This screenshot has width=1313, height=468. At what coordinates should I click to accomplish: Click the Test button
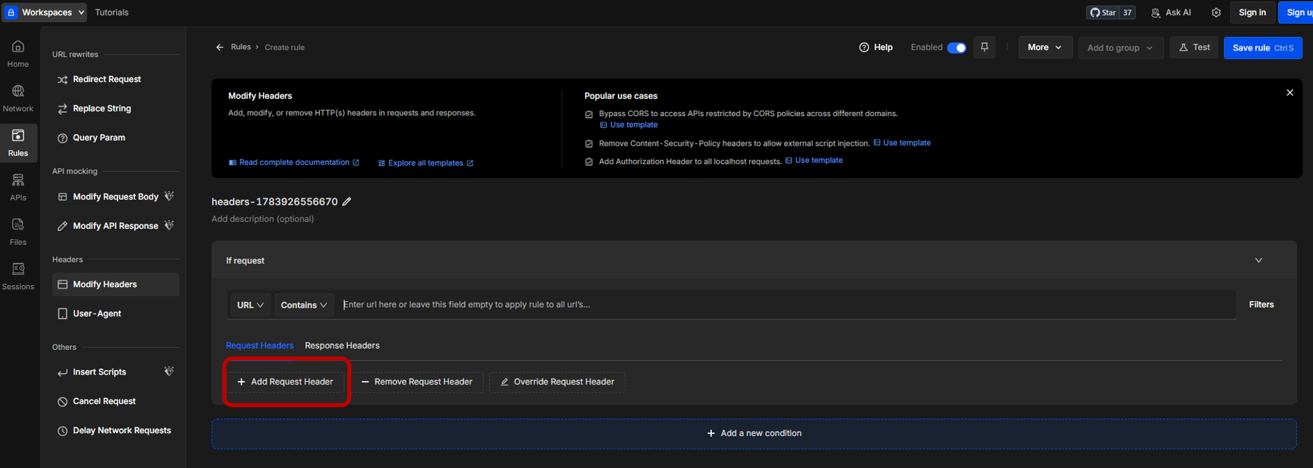(1194, 47)
